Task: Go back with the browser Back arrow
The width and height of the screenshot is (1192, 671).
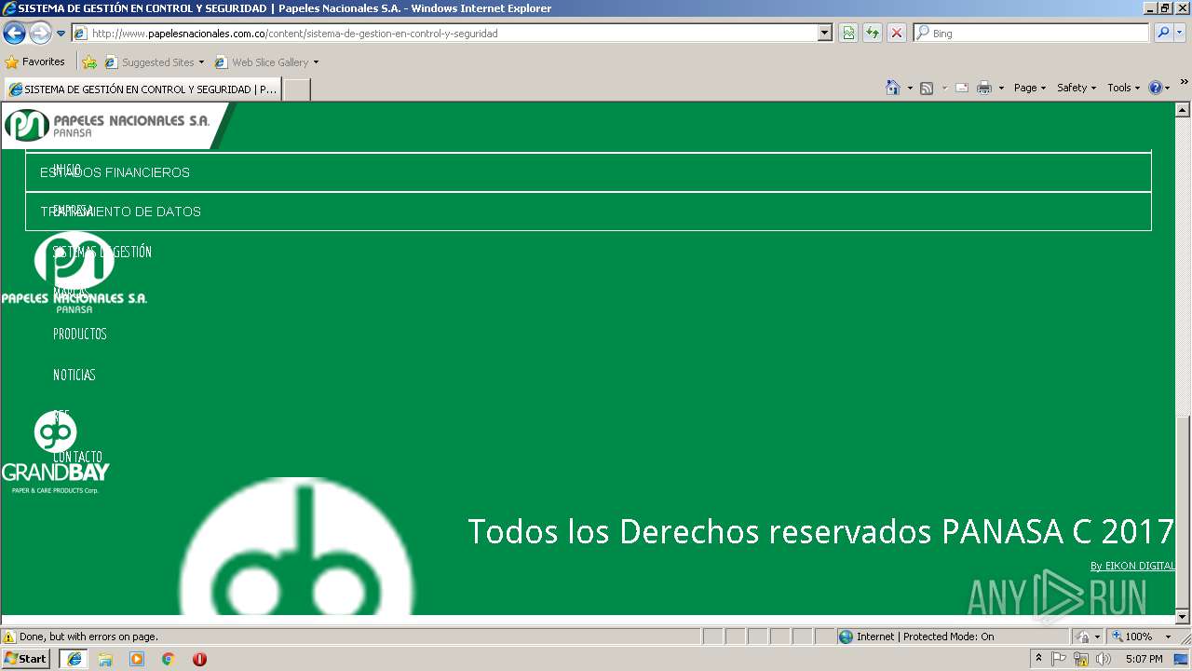Action: (x=14, y=34)
